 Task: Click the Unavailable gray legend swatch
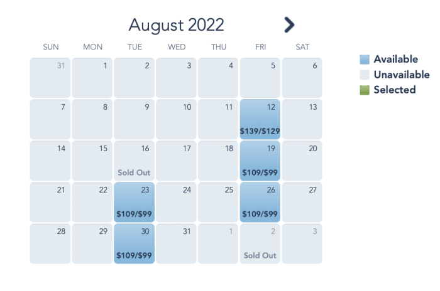pos(365,75)
